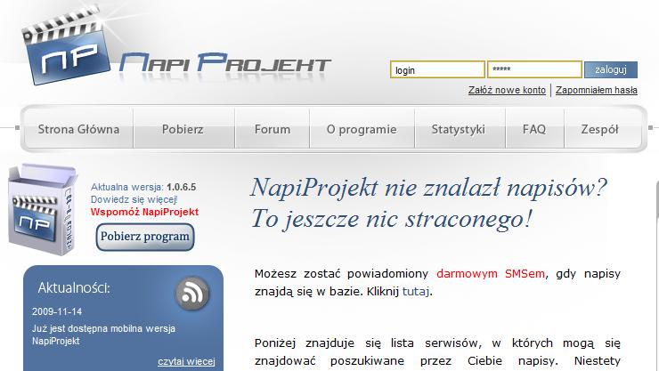Open the O programie menu item
The image size is (659, 371).
[x=362, y=129]
